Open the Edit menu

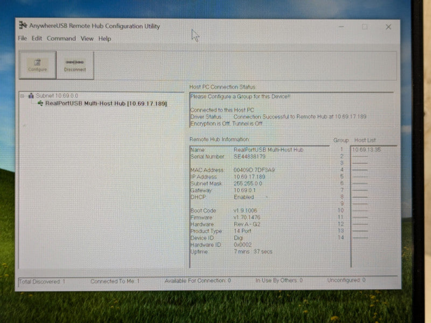coord(37,38)
